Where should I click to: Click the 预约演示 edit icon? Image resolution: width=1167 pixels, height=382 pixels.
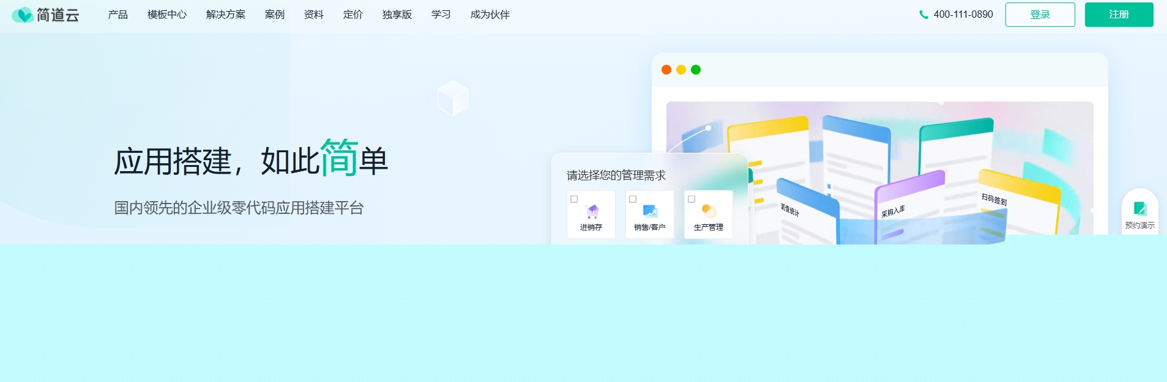[1140, 208]
